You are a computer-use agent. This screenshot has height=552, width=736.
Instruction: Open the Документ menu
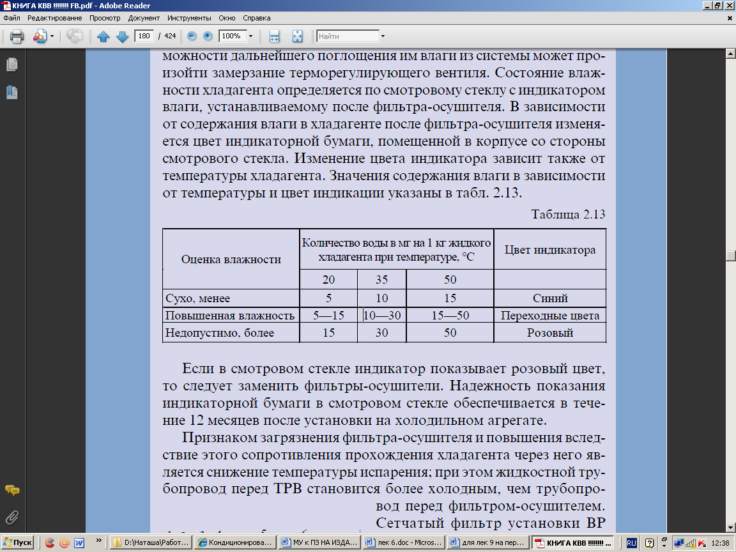click(x=144, y=18)
